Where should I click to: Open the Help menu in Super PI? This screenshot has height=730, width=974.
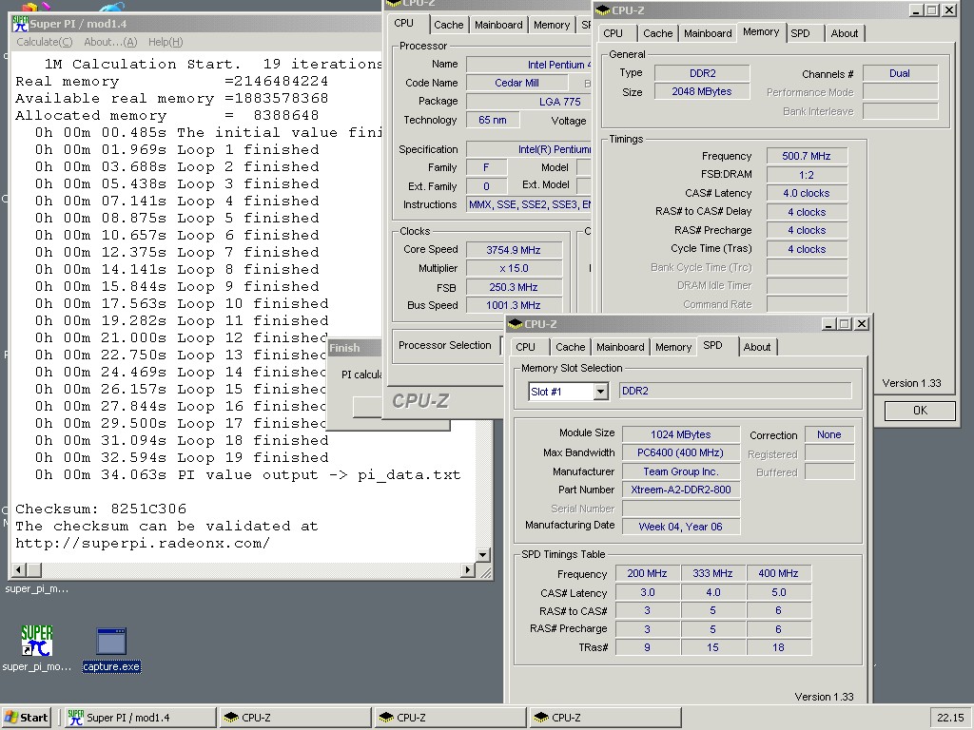coord(166,42)
